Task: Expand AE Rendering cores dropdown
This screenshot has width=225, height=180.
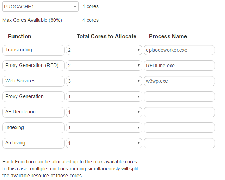Action: click(x=104, y=112)
